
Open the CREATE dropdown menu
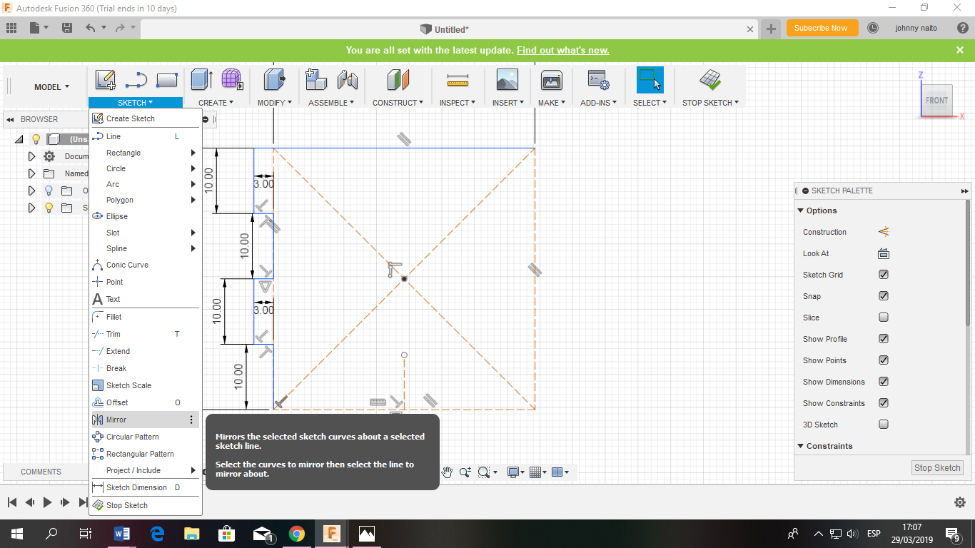216,103
